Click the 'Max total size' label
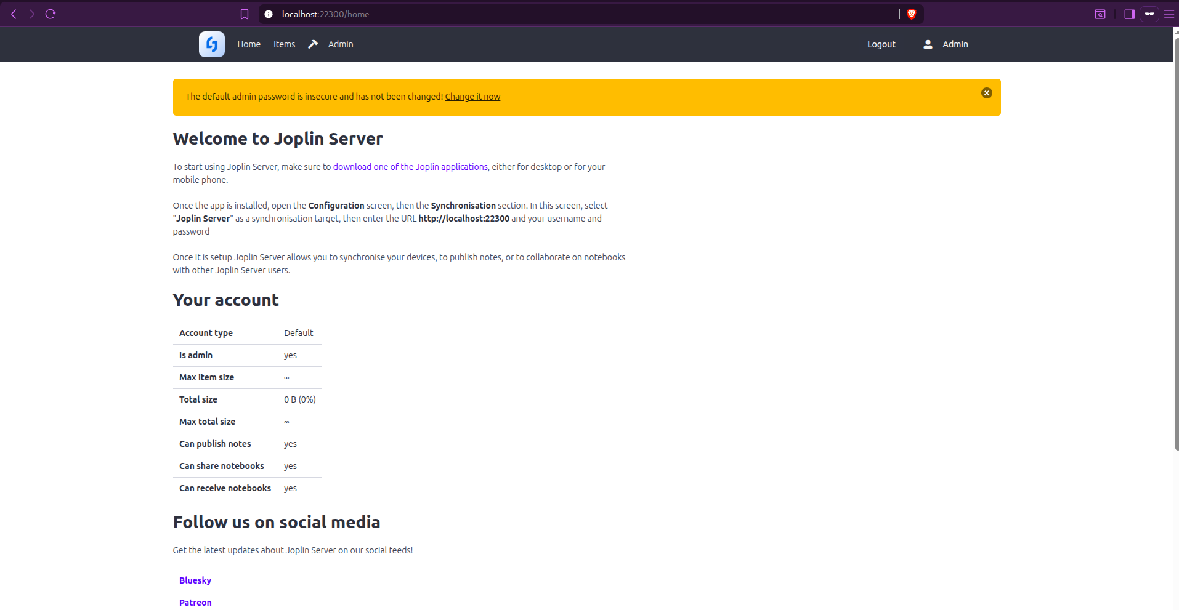The height and width of the screenshot is (610, 1179). tap(207, 422)
